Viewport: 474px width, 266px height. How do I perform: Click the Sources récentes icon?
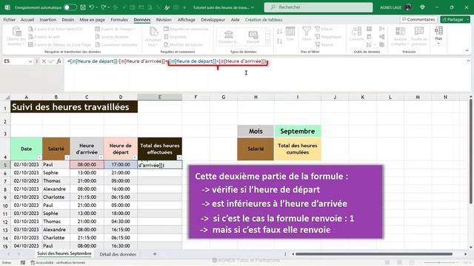coord(97,37)
